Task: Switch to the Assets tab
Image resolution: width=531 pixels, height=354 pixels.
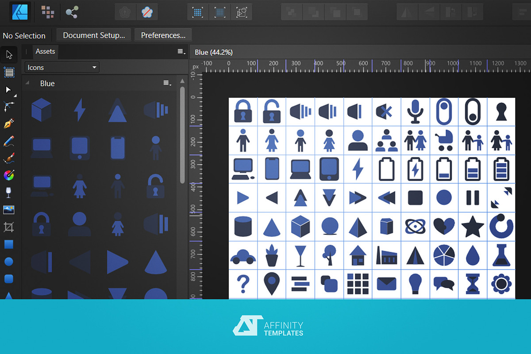Action: (45, 51)
